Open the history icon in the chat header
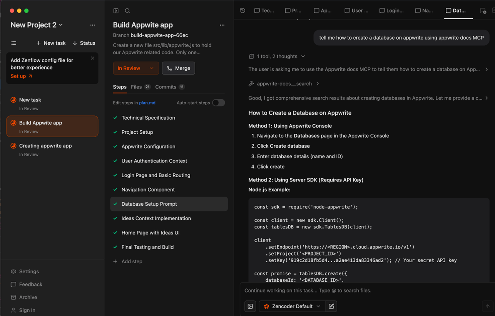Image resolution: width=495 pixels, height=316 pixels. tap(242, 11)
